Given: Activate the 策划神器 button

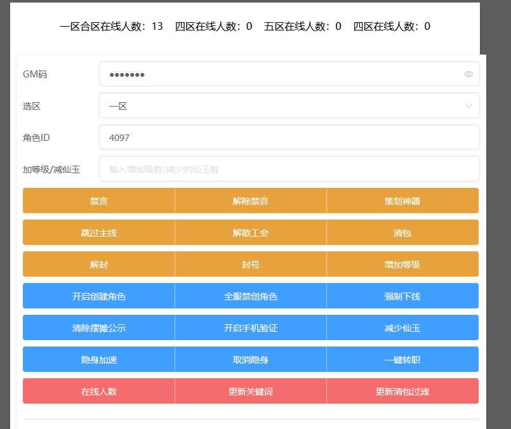Looking at the screenshot, I should pyautogui.click(x=402, y=201).
